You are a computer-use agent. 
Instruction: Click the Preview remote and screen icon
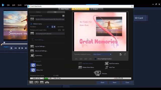click(x=97, y=73)
